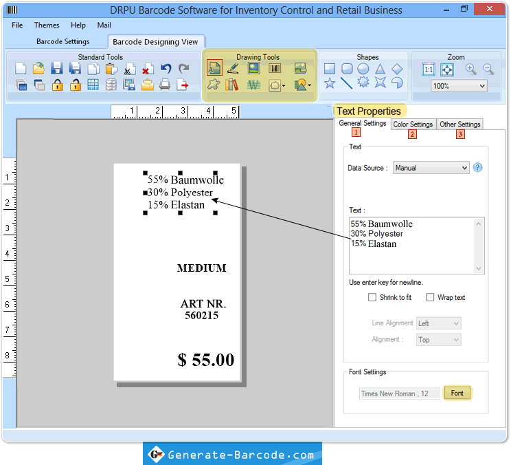This screenshot has width=511, height=465.
Task: Draw a triangle from Shapes
Action: pyautogui.click(x=380, y=69)
